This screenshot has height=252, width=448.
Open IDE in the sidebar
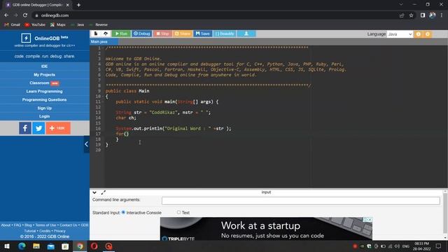[44, 66]
